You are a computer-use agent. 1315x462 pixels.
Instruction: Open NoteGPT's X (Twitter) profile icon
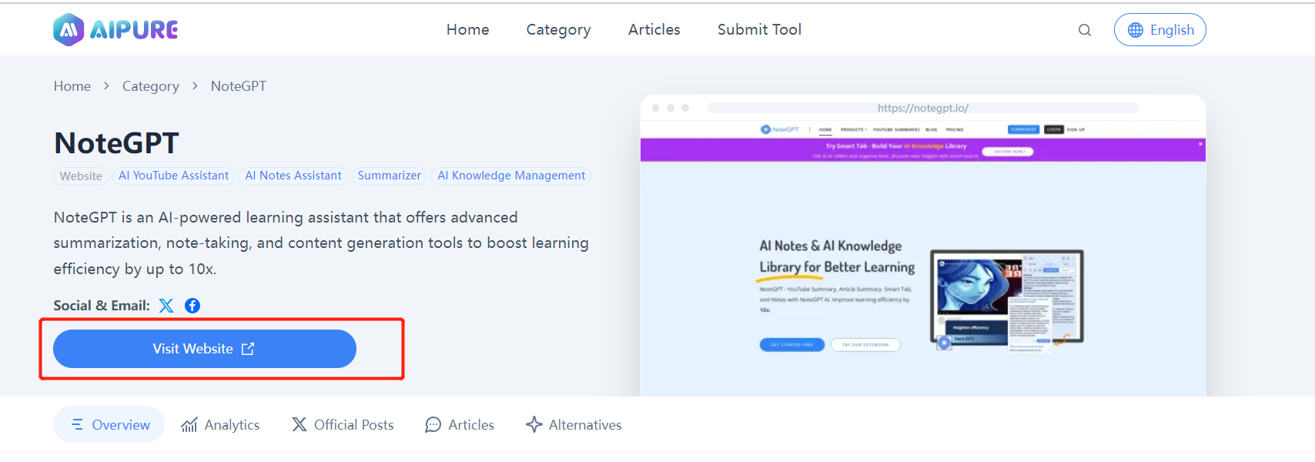166,306
